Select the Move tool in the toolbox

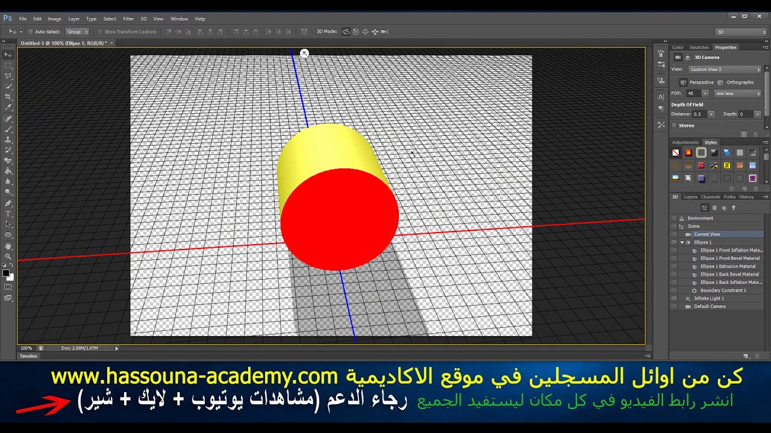[x=8, y=54]
